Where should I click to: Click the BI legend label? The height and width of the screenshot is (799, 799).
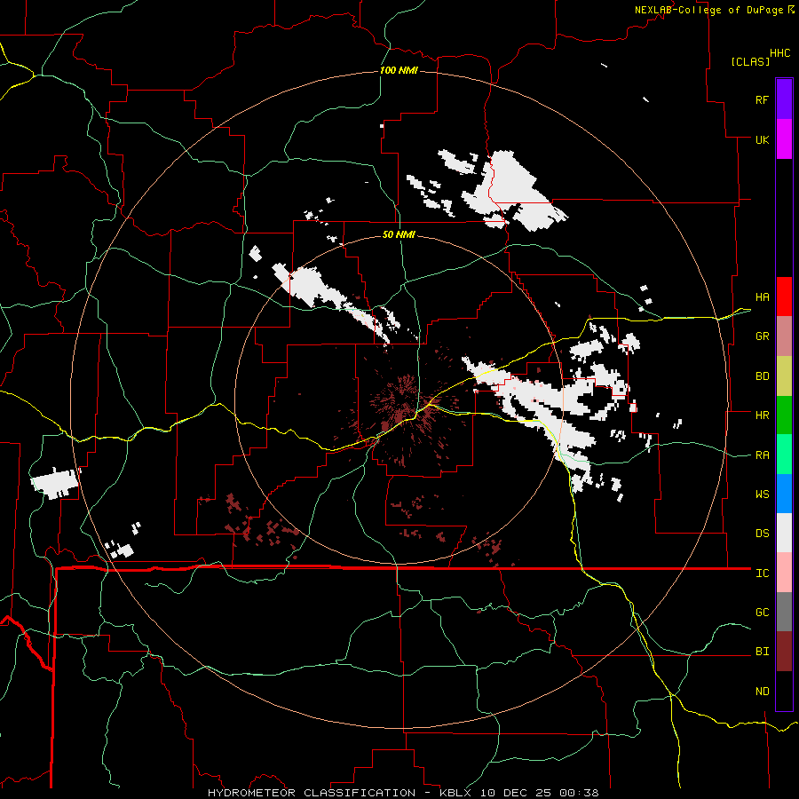pyautogui.click(x=762, y=652)
